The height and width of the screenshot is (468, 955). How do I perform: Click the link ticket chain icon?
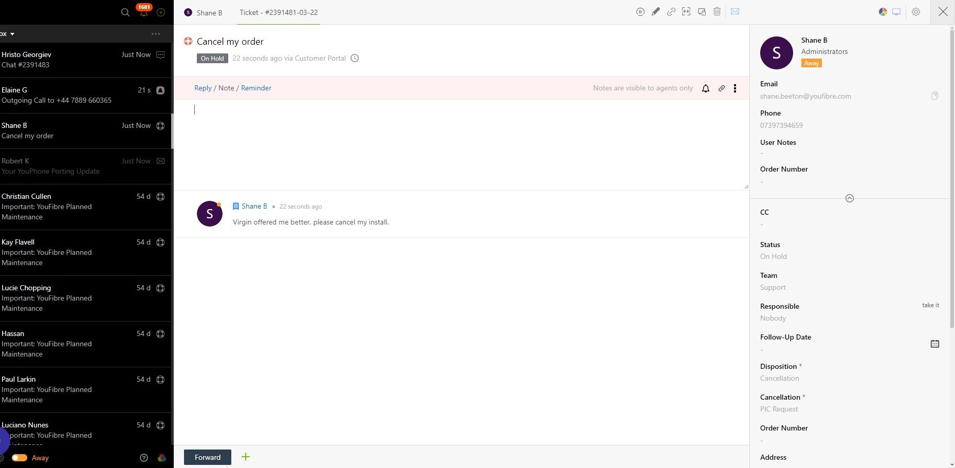point(671,12)
